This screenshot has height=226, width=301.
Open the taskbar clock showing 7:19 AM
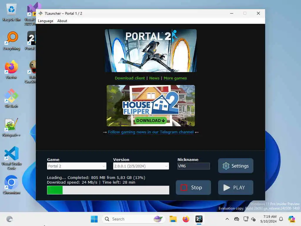[268, 219]
